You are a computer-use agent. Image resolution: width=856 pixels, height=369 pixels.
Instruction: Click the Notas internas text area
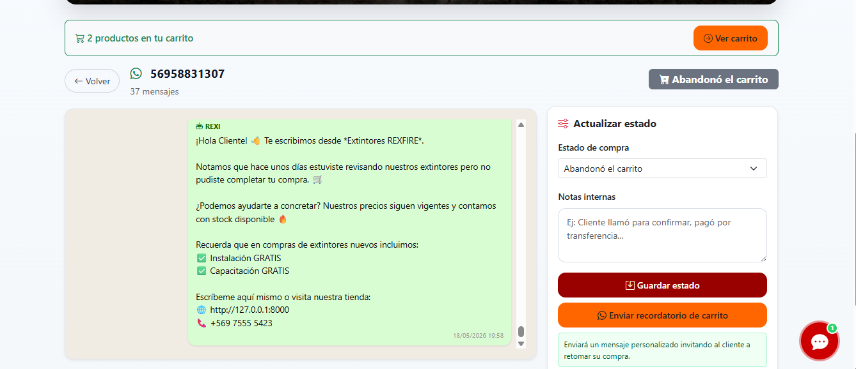(662, 235)
